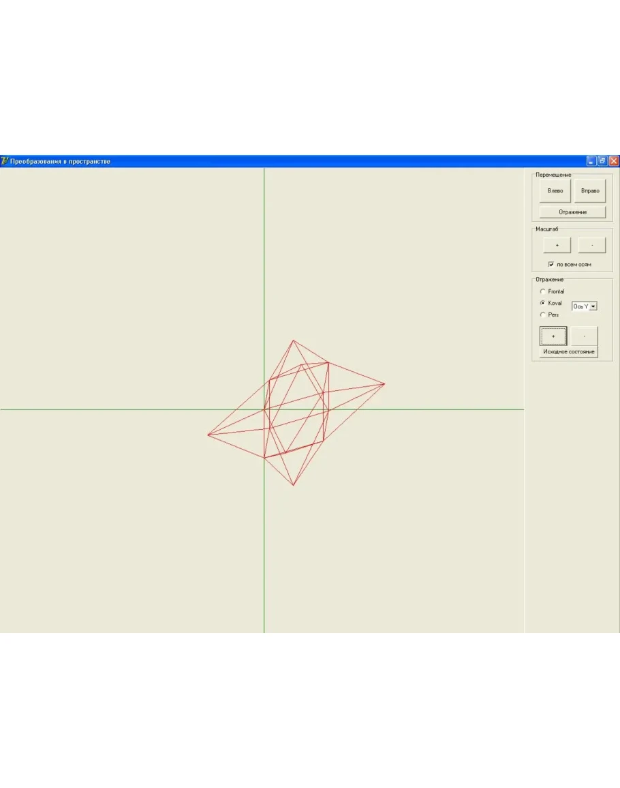The width and height of the screenshot is (620, 788).
Task: Select the Koval radio button
Action: (x=543, y=303)
